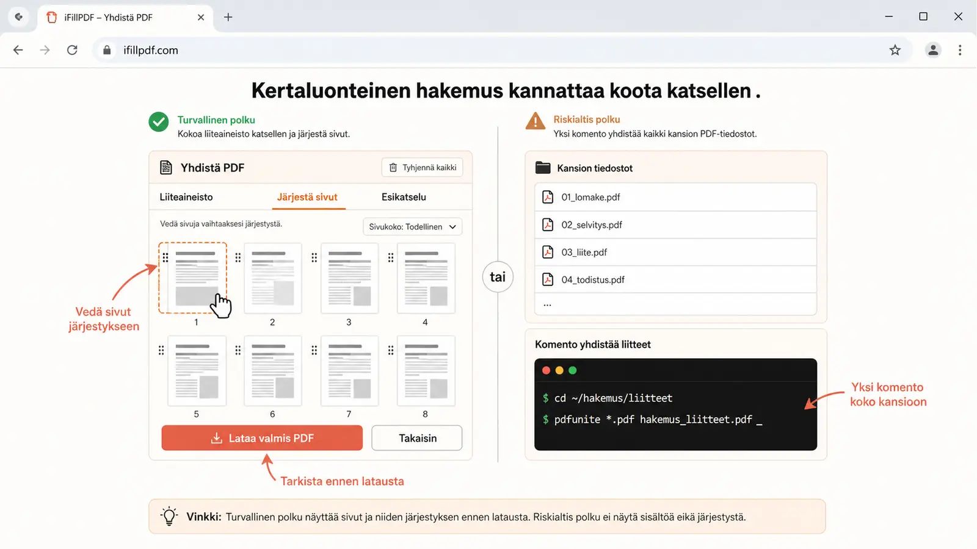Click the Tyhjennä kaikki trash button
Screen dimensions: 977x549
(423, 167)
